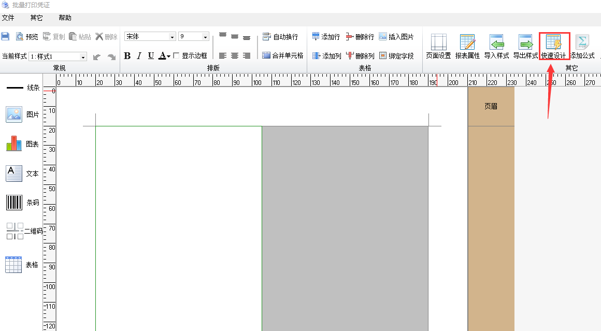Toggle bold formatting
601x331 pixels.
tap(127, 56)
